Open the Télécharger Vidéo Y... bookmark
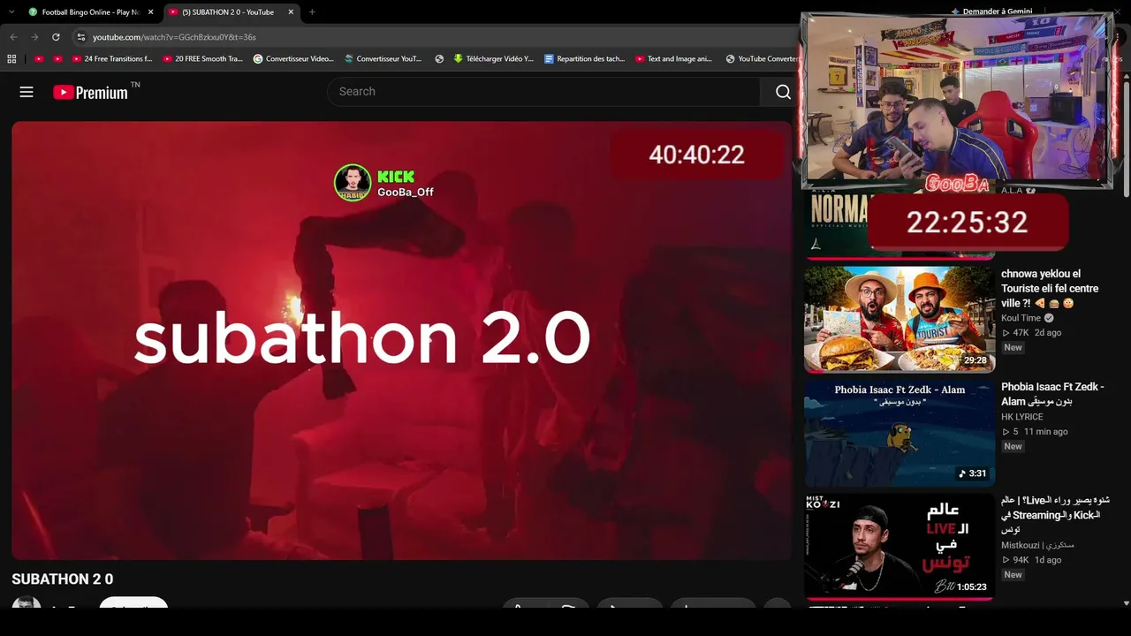Viewport: 1131px width, 636px height. pyautogui.click(x=493, y=59)
